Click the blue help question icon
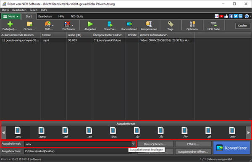This screenshot has height=162, width=252. [x=247, y=16]
